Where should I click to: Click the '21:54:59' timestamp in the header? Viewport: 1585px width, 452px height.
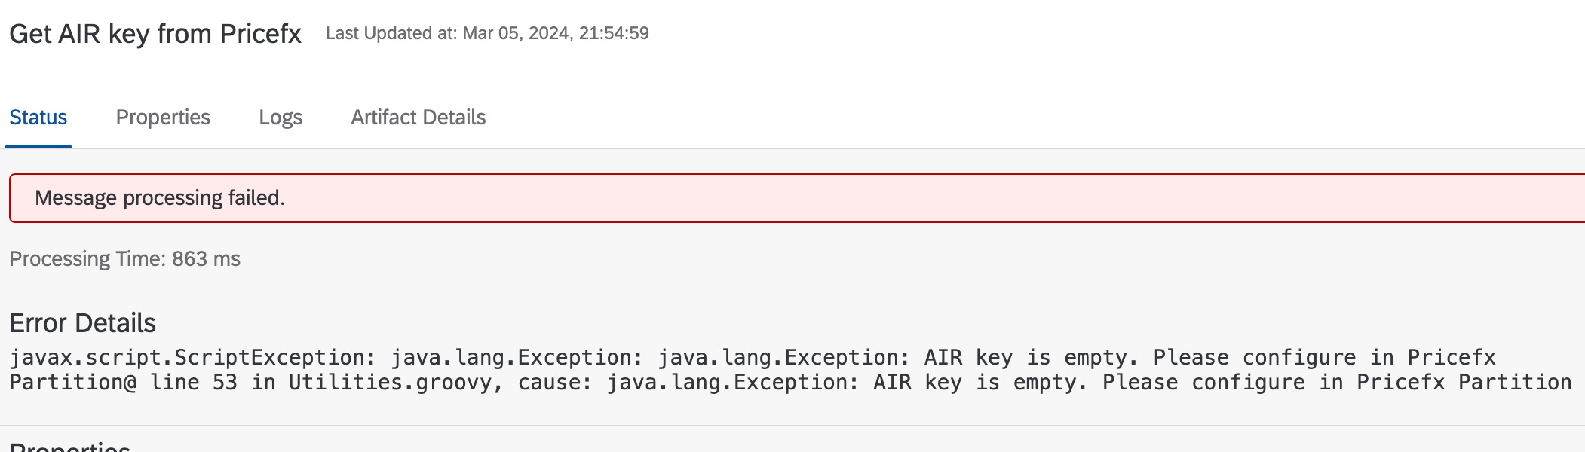(x=614, y=33)
